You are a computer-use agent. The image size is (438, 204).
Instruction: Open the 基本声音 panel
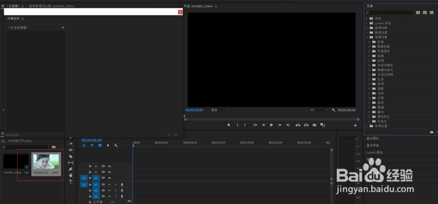click(373, 145)
